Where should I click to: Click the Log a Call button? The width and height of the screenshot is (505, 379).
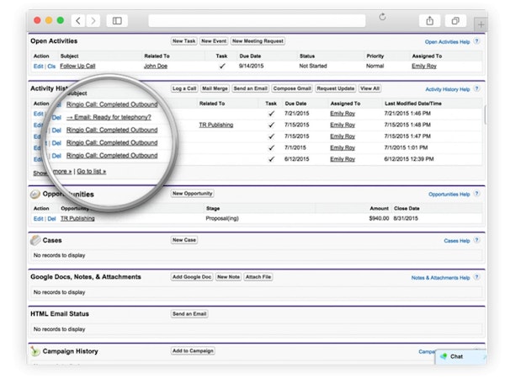tap(184, 88)
